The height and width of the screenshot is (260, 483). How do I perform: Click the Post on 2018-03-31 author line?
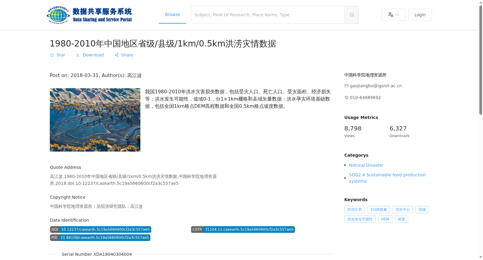(x=96, y=75)
